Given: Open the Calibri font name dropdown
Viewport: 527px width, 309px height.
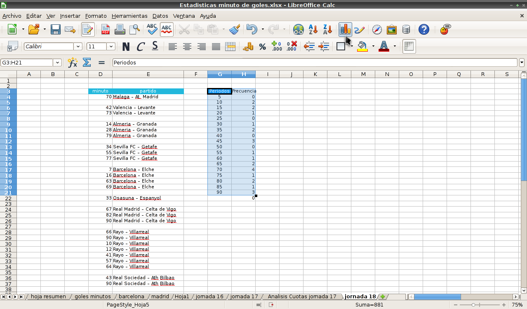Looking at the screenshot, I should click(x=78, y=47).
